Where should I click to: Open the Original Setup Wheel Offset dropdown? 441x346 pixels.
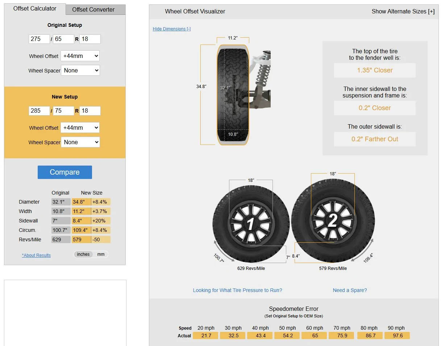80,56
